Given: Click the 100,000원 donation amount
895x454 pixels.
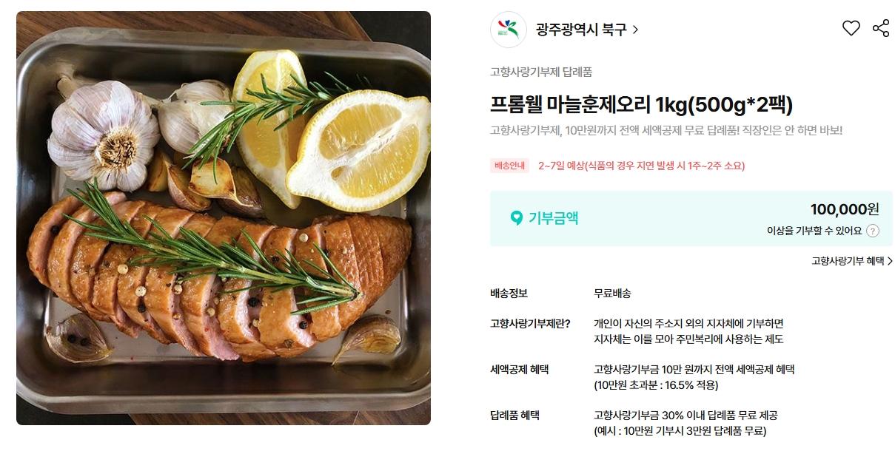Looking at the screenshot, I should [x=845, y=209].
